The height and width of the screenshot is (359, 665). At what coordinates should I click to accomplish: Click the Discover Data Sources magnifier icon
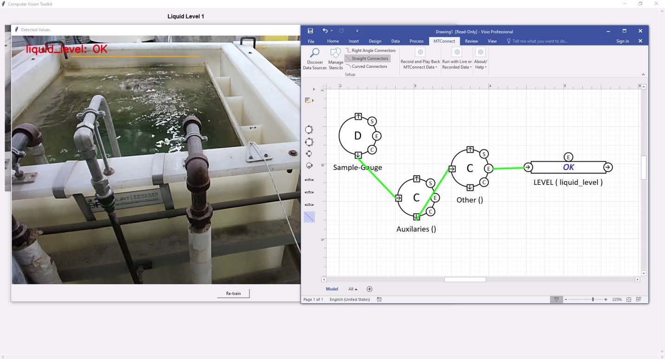(314, 53)
